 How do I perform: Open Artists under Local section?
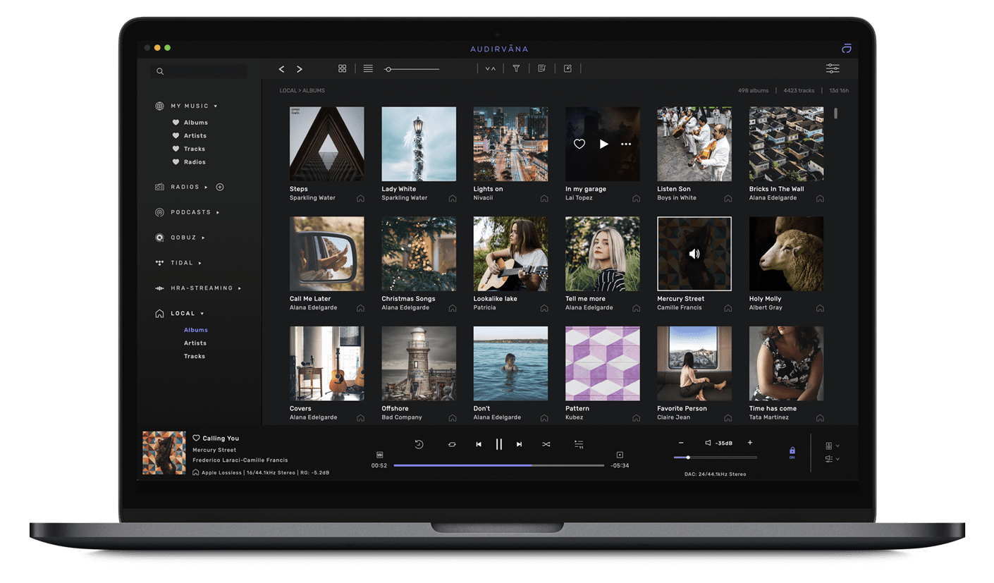(195, 343)
